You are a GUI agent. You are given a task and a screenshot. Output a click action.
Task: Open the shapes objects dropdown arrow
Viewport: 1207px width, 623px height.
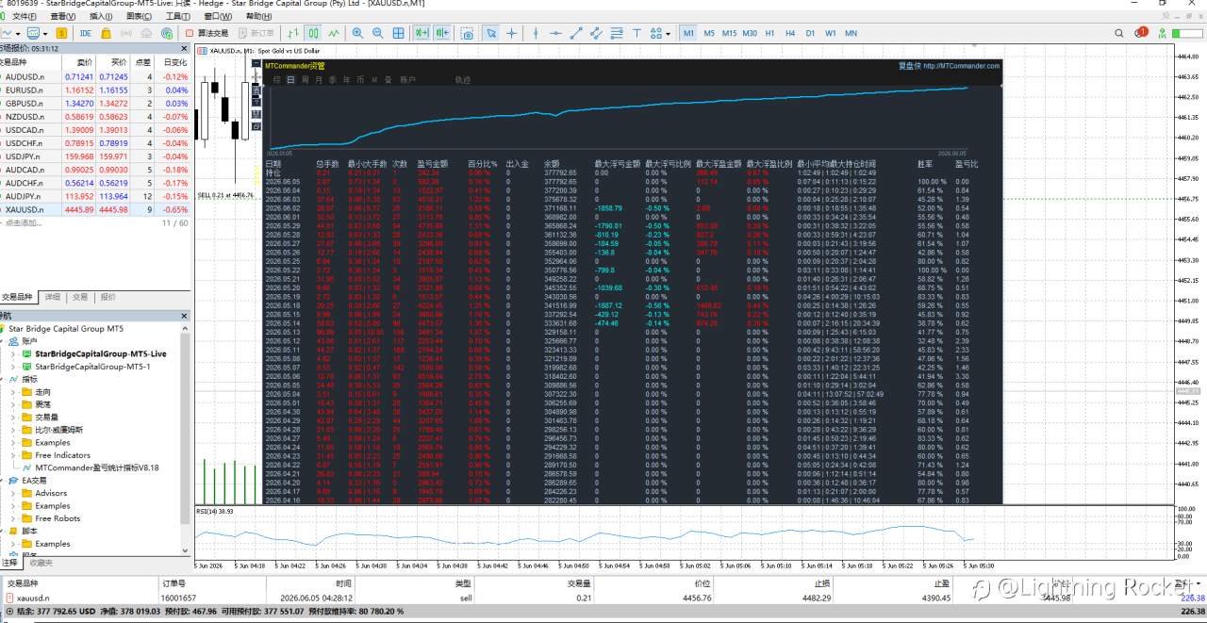coord(668,33)
